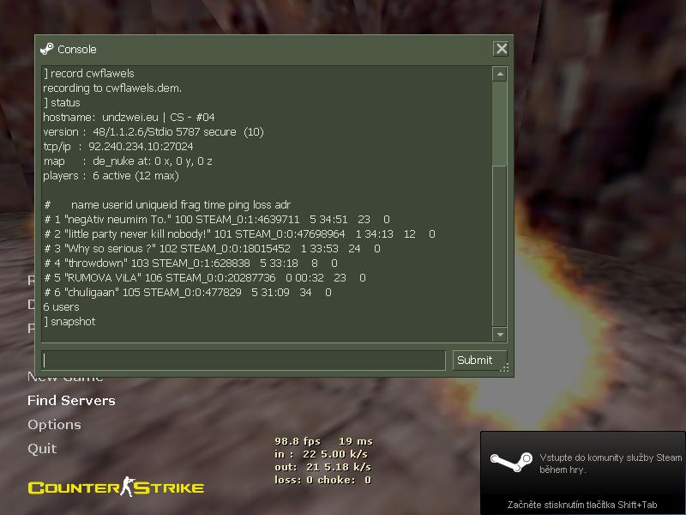The height and width of the screenshot is (515, 686).
Task: Click the console scrollbar up arrow
Action: pos(500,74)
